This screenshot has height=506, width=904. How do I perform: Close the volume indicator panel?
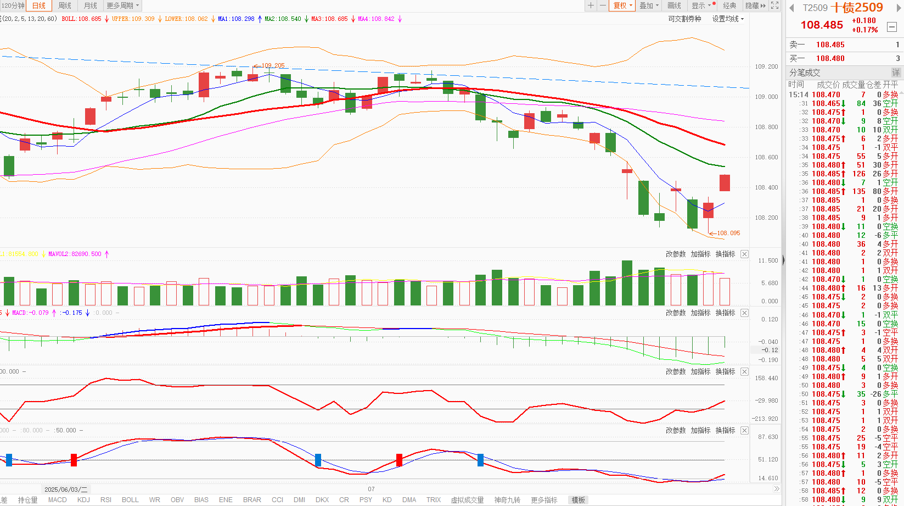click(x=744, y=254)
